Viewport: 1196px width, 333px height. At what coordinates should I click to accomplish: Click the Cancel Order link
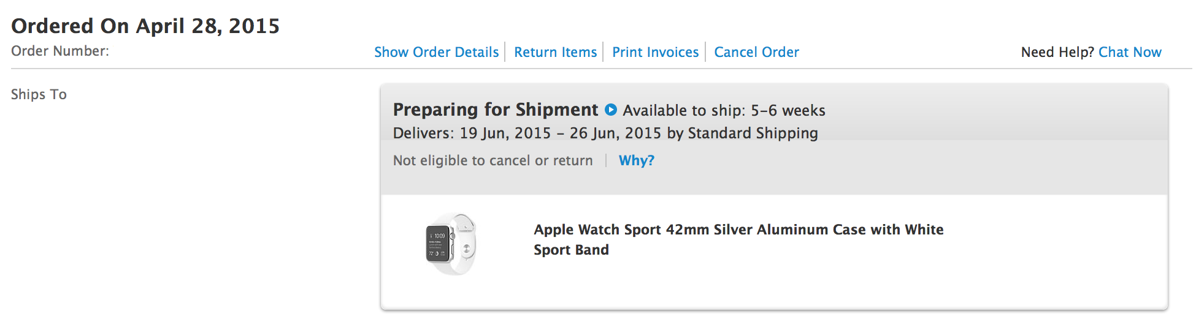point(756,52)
